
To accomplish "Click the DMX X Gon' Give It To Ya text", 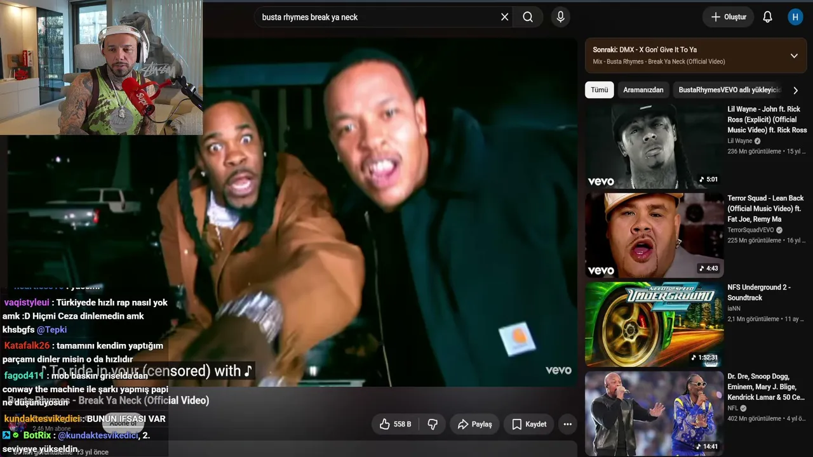I will pos(658,50).
